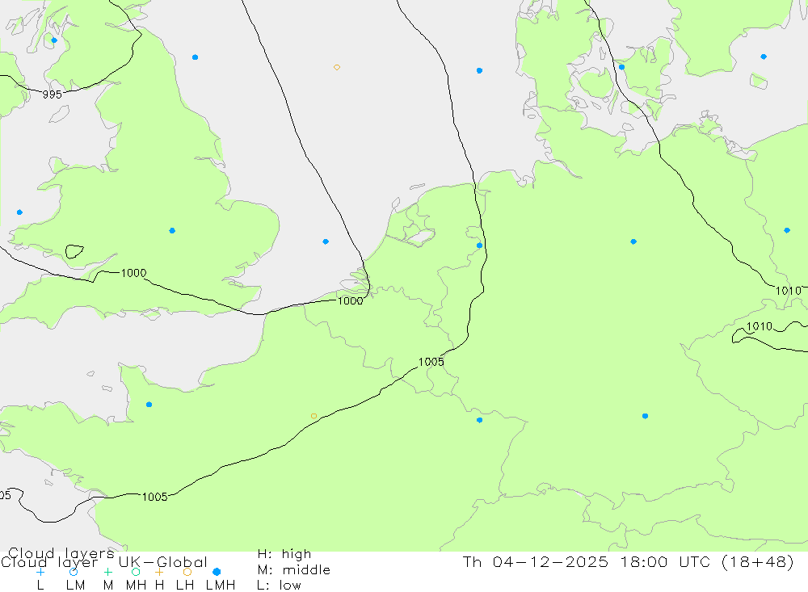808x592 pixels.
Task: Click the 'UK-Global' model label
Action: coord(163,562)
